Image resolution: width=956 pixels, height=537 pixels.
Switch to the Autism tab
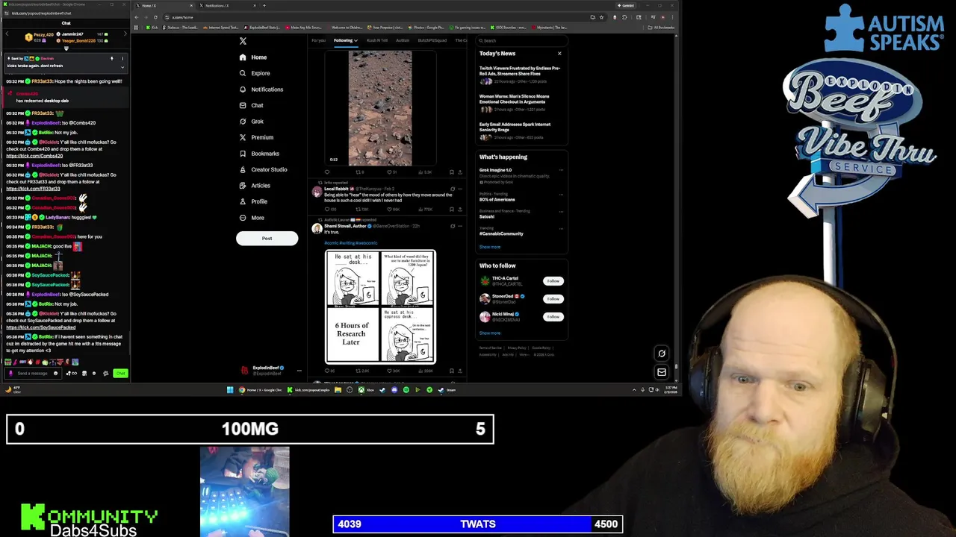coord(403,40)
